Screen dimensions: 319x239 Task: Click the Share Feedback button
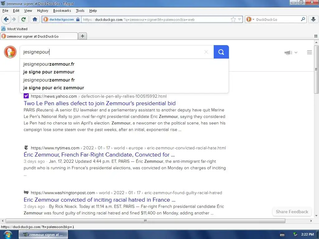[292, 212]
